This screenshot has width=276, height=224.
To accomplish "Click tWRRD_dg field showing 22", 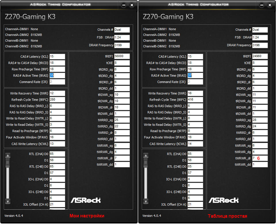I will point(122,126).
